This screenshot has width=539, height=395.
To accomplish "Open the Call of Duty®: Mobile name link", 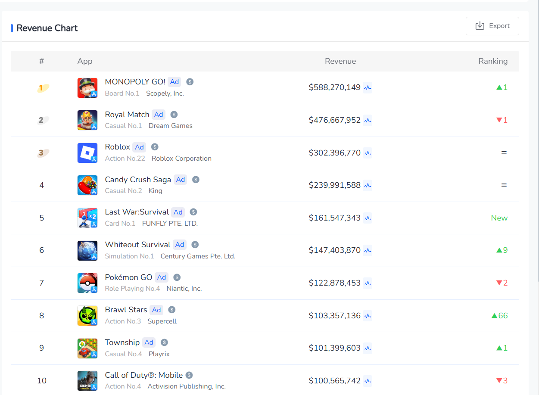I will [x=144, y=375].
